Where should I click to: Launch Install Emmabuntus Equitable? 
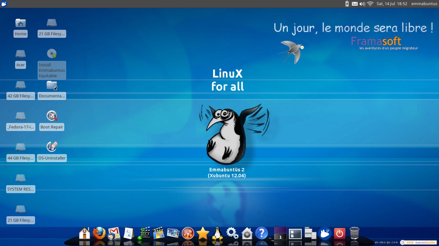[x=52, y=53]
